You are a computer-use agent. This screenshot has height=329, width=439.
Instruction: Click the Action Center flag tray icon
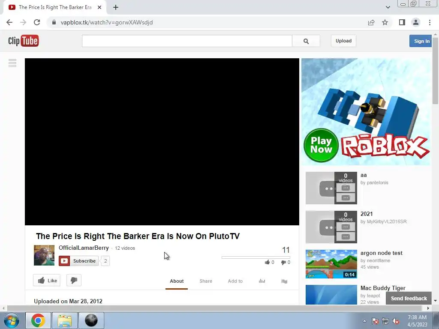point(375,321)
